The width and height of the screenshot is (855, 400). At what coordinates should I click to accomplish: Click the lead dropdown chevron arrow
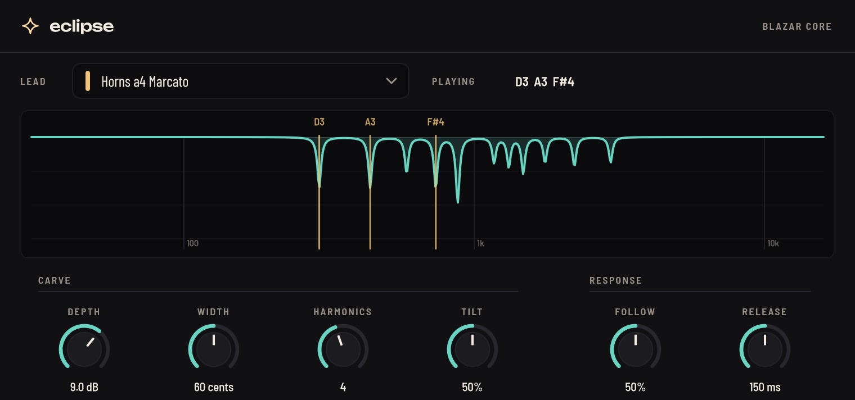point(391,81)
